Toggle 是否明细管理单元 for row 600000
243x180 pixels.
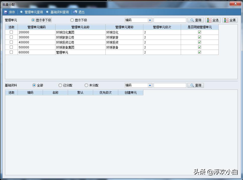tap(199, 52)
